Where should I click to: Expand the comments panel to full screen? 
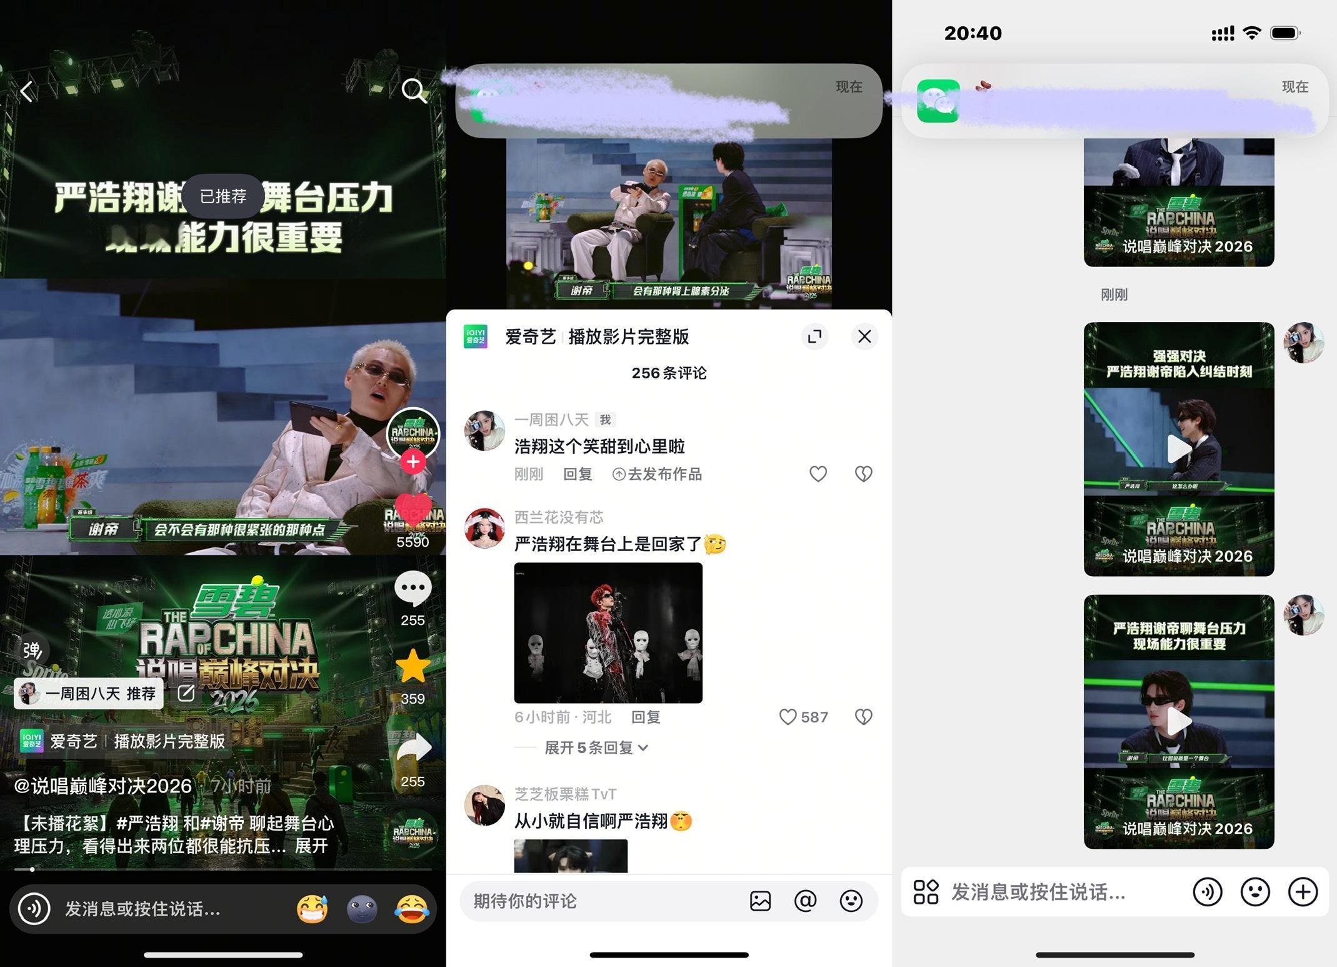(814, 337)
